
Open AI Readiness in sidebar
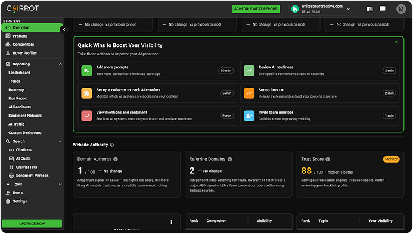pyautogui.click(x=20, y=107)
